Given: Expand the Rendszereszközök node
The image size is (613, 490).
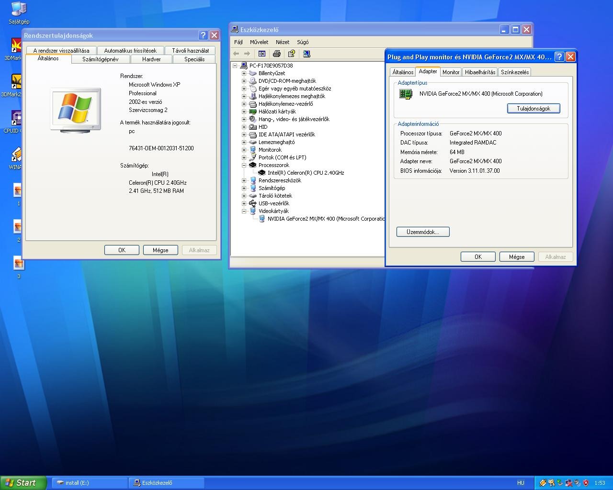Looking at the screenshot, I should (244, 180).
